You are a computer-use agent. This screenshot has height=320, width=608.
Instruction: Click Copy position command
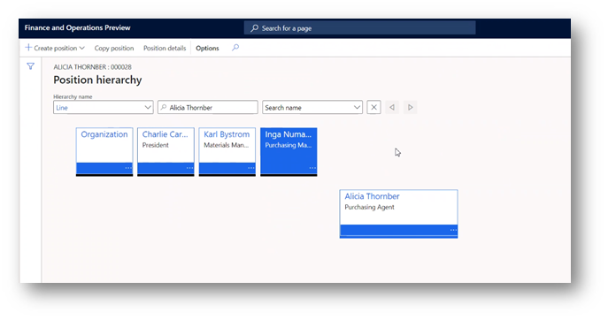point(114,48)
